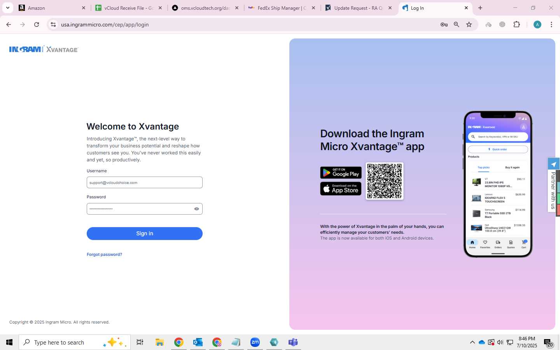Show password with the eye icon
The image size is (560, 350).
(x=197, y=209)
